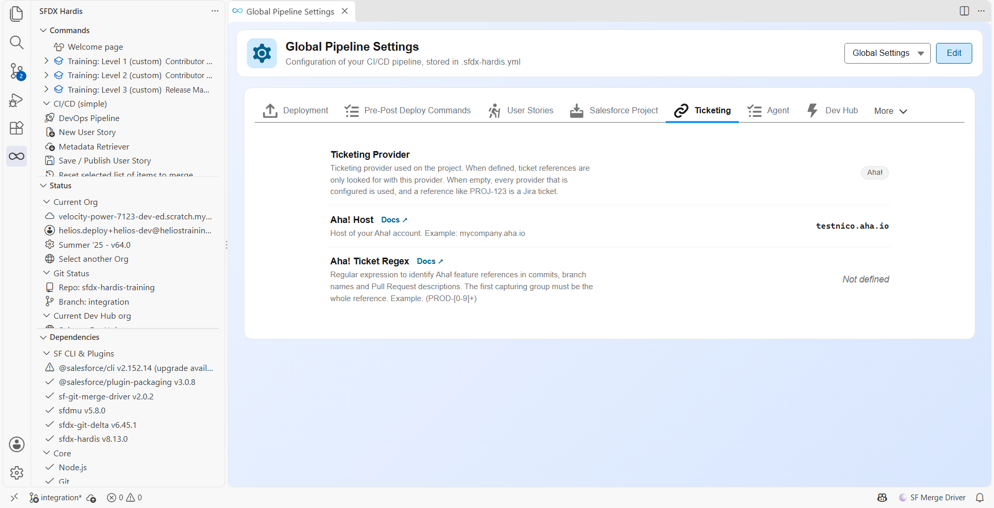Image resolution: width=994 pixels, height=508 pixels.
Task: Click the remote window icon in status bar
Action: point(14,498)
